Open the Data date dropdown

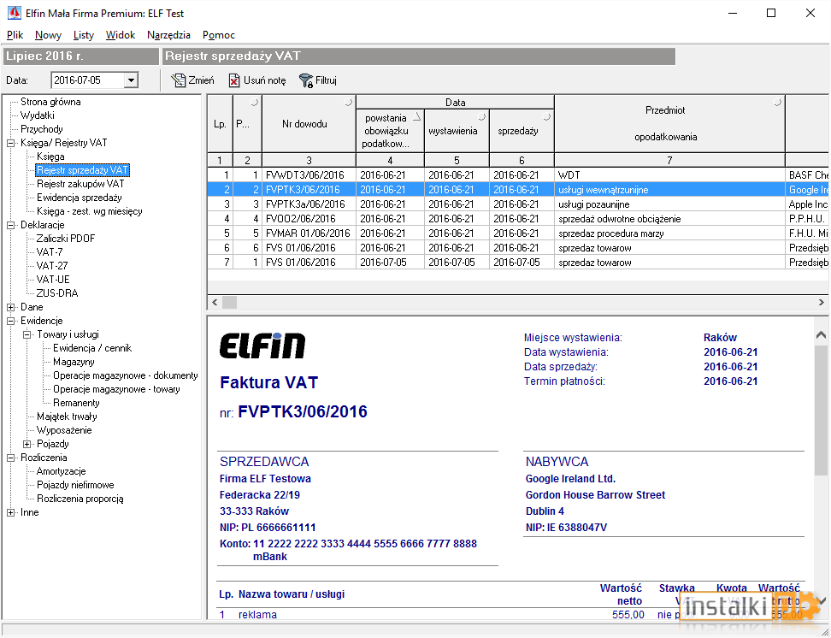[x=131, y=80]
